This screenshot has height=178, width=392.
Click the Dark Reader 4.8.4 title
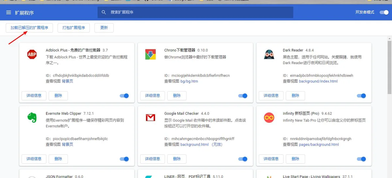(x=298, y=50)
